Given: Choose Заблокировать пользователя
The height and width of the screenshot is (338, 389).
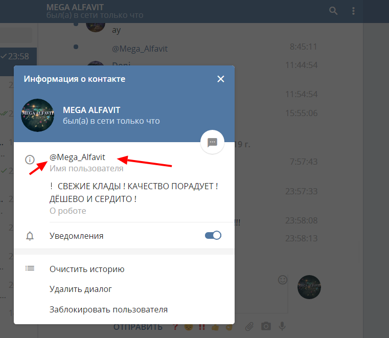Looking at the screenshot, I should pos(108,309).
